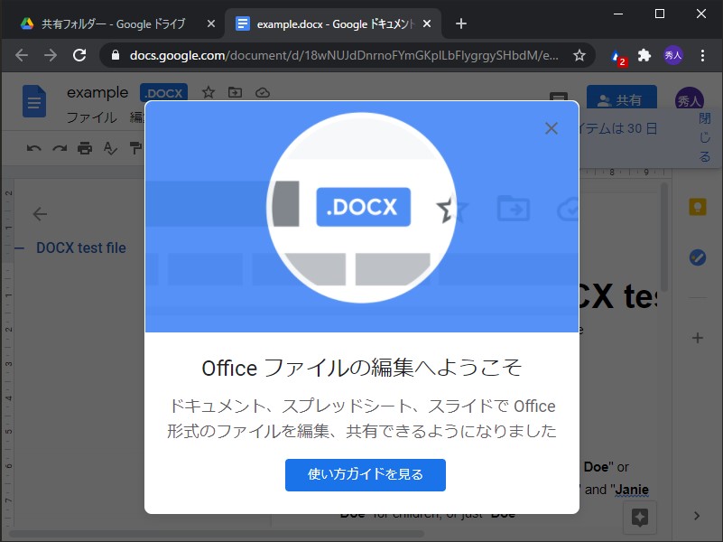
Task: Print the document using the toolbar icon
Action: pos(85,148)
